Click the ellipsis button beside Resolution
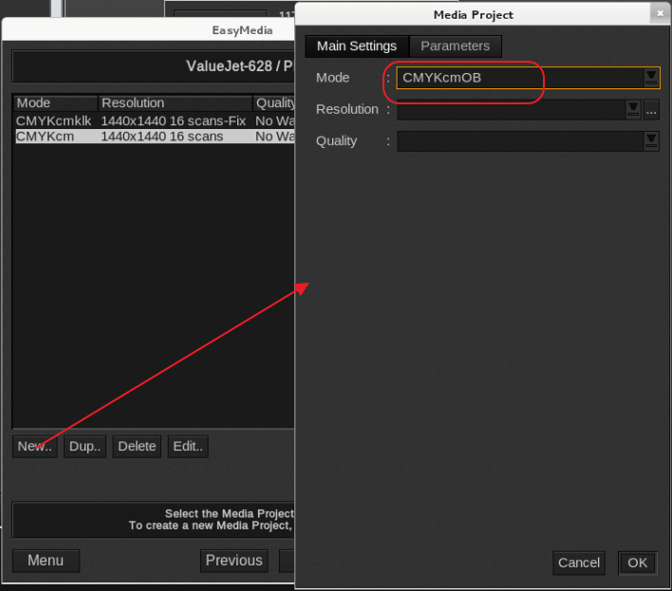The width and height of the screenshot is (672, 591). [651, 110]
